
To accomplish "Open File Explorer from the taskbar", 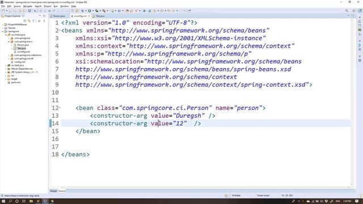I will pos(31,201).
